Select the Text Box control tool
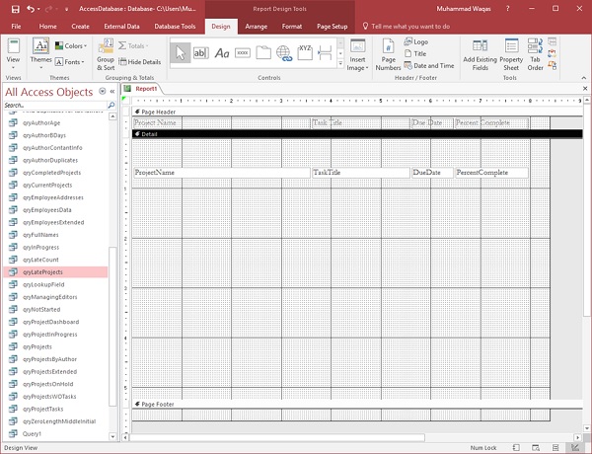 click(x=200, y=53)
